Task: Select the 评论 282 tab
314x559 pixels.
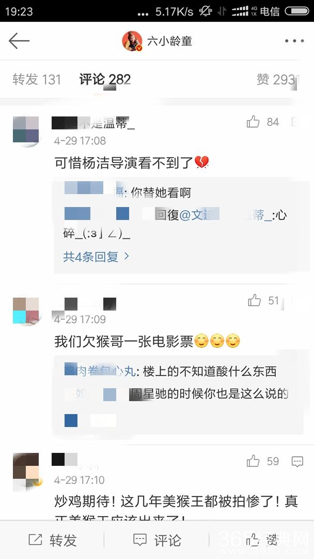Action: click(105, 79)
